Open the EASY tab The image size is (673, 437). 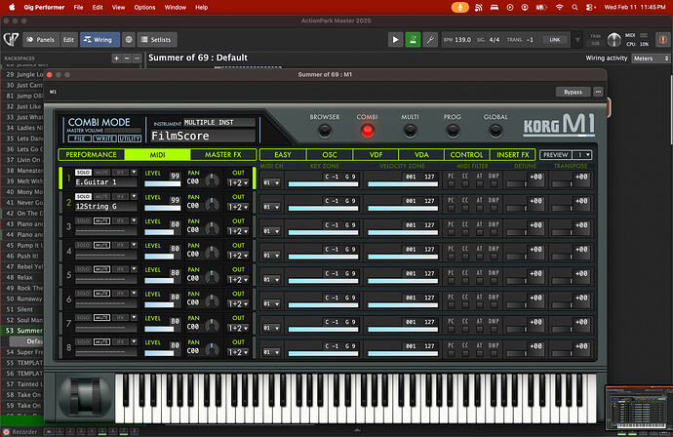283,154
